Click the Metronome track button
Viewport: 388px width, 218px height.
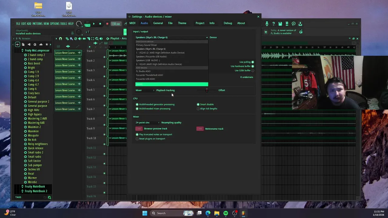pos(200,129)
